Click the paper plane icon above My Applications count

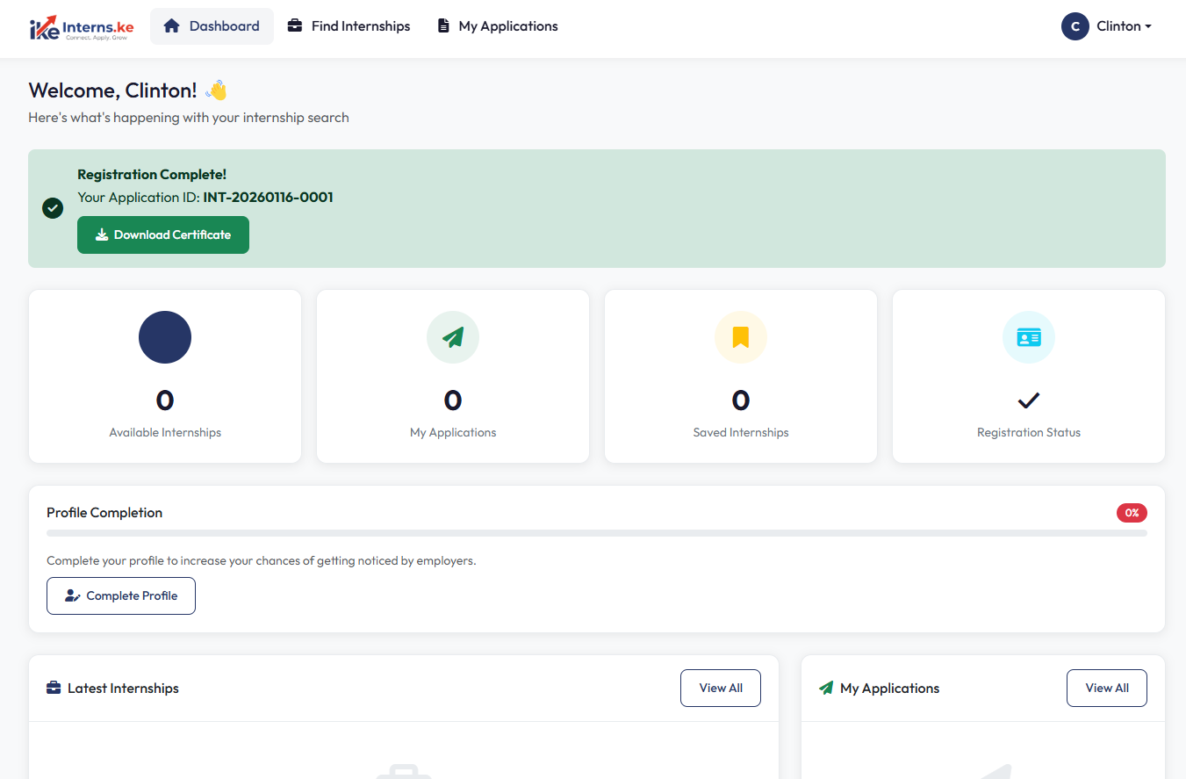(452, 337)
